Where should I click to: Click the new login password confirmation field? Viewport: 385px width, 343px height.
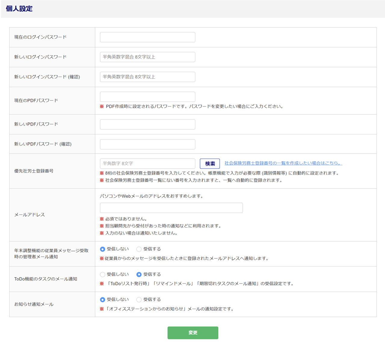[x=147, y=77]
